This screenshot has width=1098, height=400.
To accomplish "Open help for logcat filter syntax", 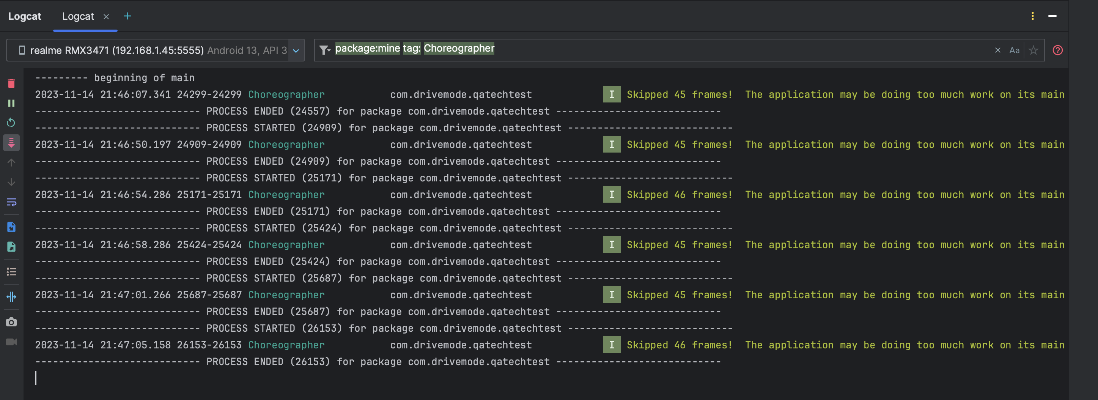I will pyautogui.click(x=1057, y=50).
